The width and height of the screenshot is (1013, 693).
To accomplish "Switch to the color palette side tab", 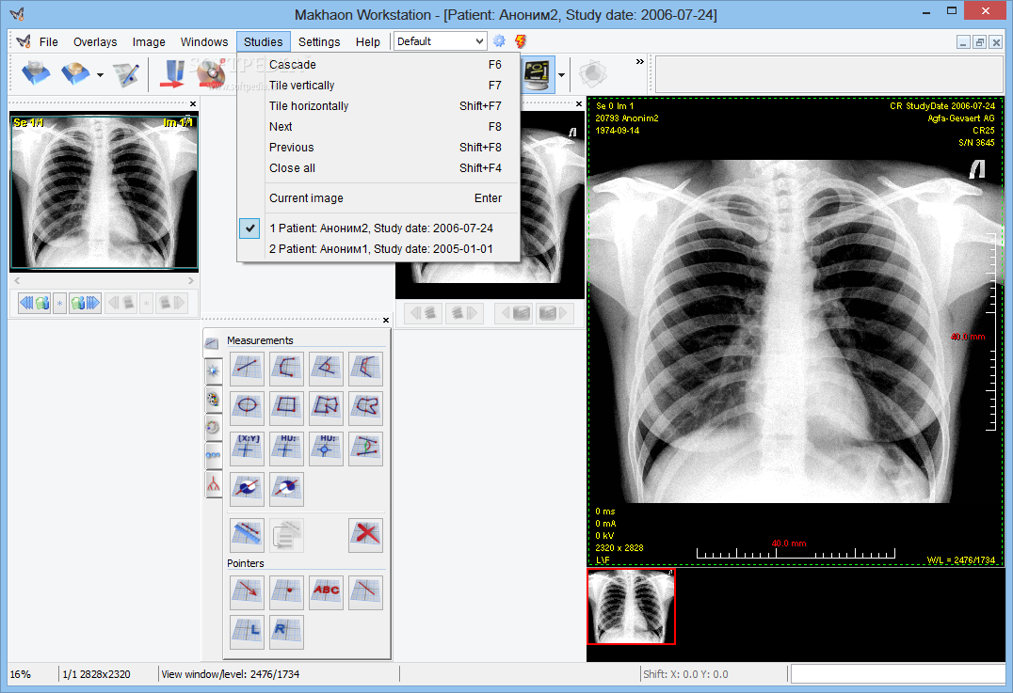I will [213, 400].
